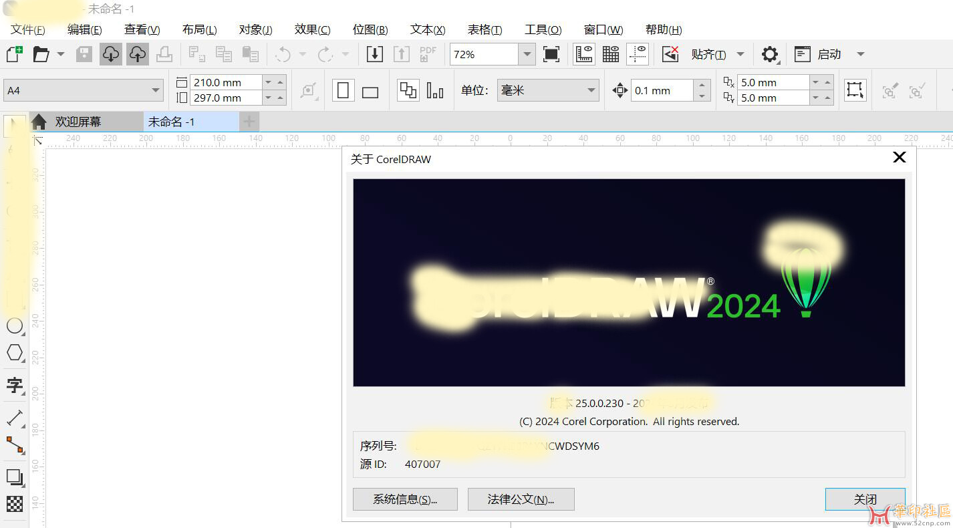Click the duplicate distance Y 5.0 mm field
Screen dimensions: 953x528
pos(773,98)
